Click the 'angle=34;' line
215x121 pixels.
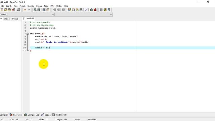click(41, 39)
